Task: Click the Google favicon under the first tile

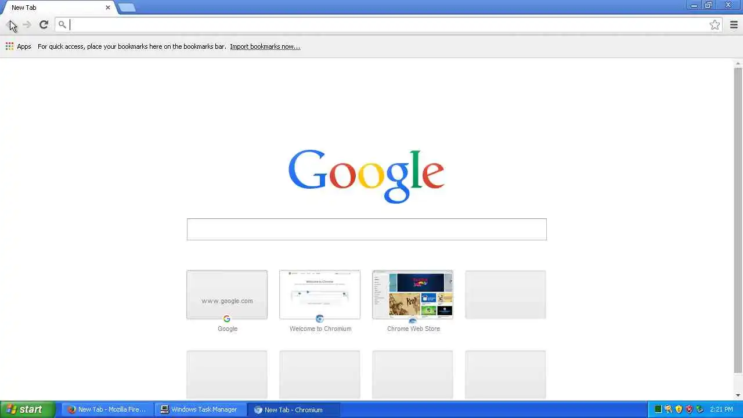Action: pyautogui.click(x=227, y=319)
